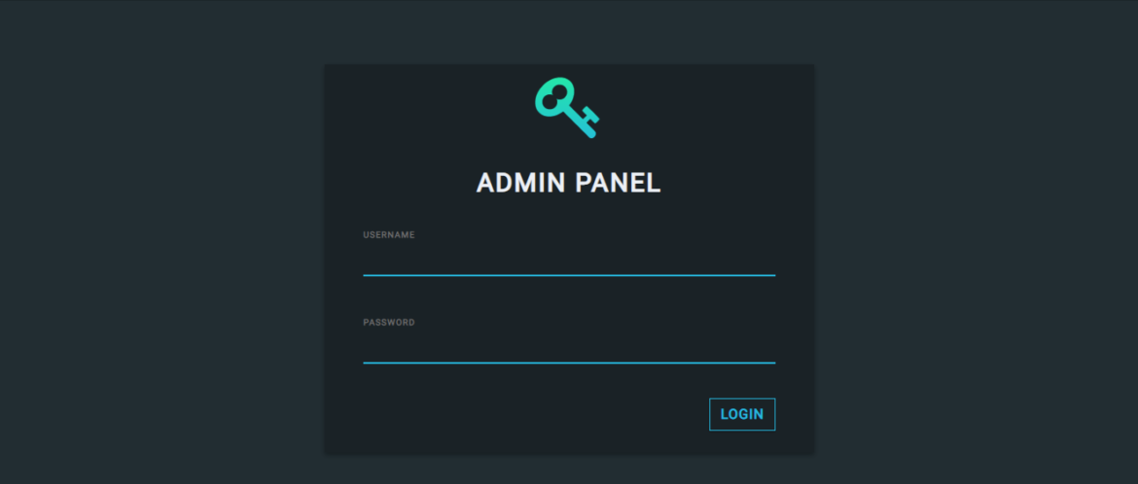
Task: Click the right end of the Password field
Action: (x=768, y=347)
